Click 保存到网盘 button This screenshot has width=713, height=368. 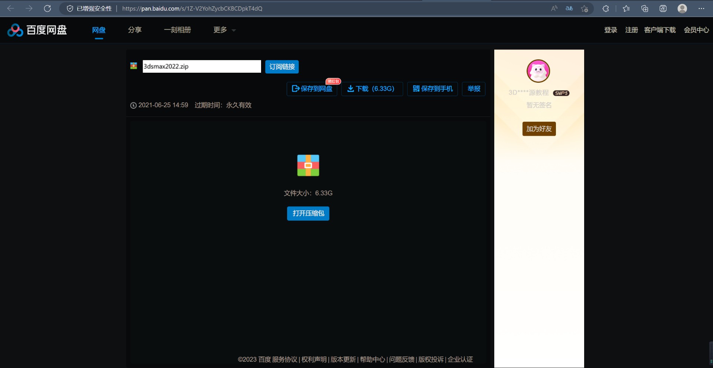click(x=312, y=89)
